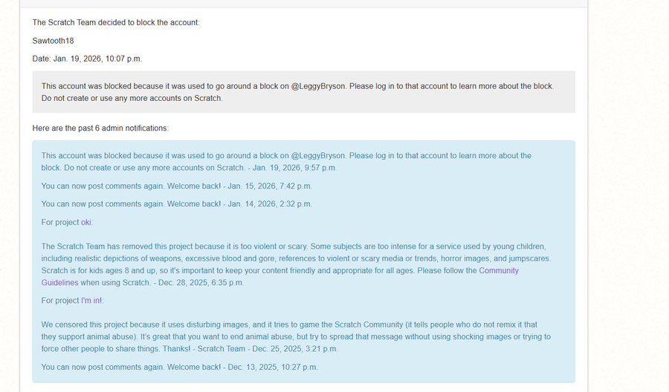Open the "oki" project link

87,222
